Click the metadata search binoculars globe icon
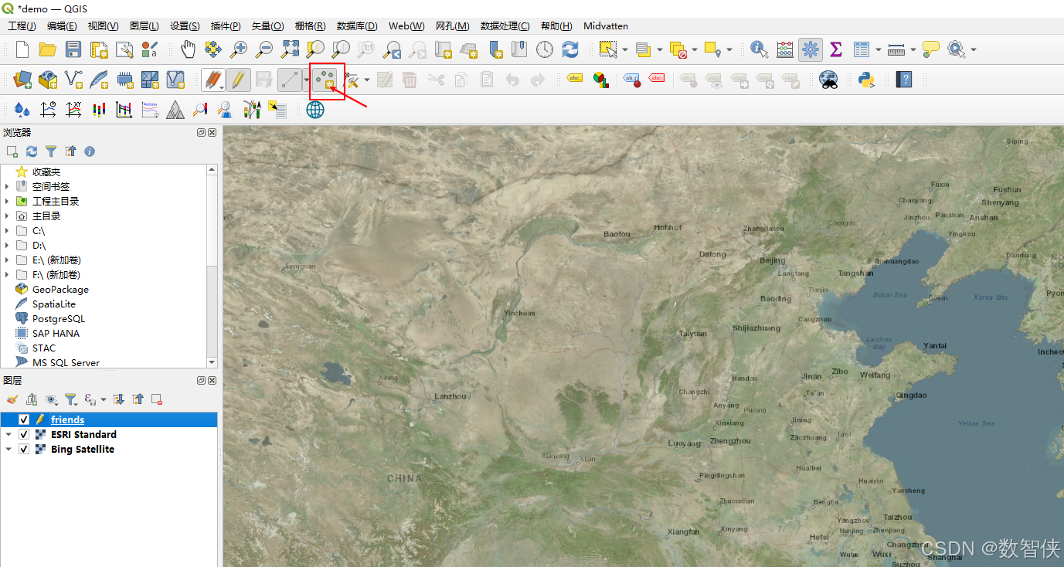 [x=829, y=80]
